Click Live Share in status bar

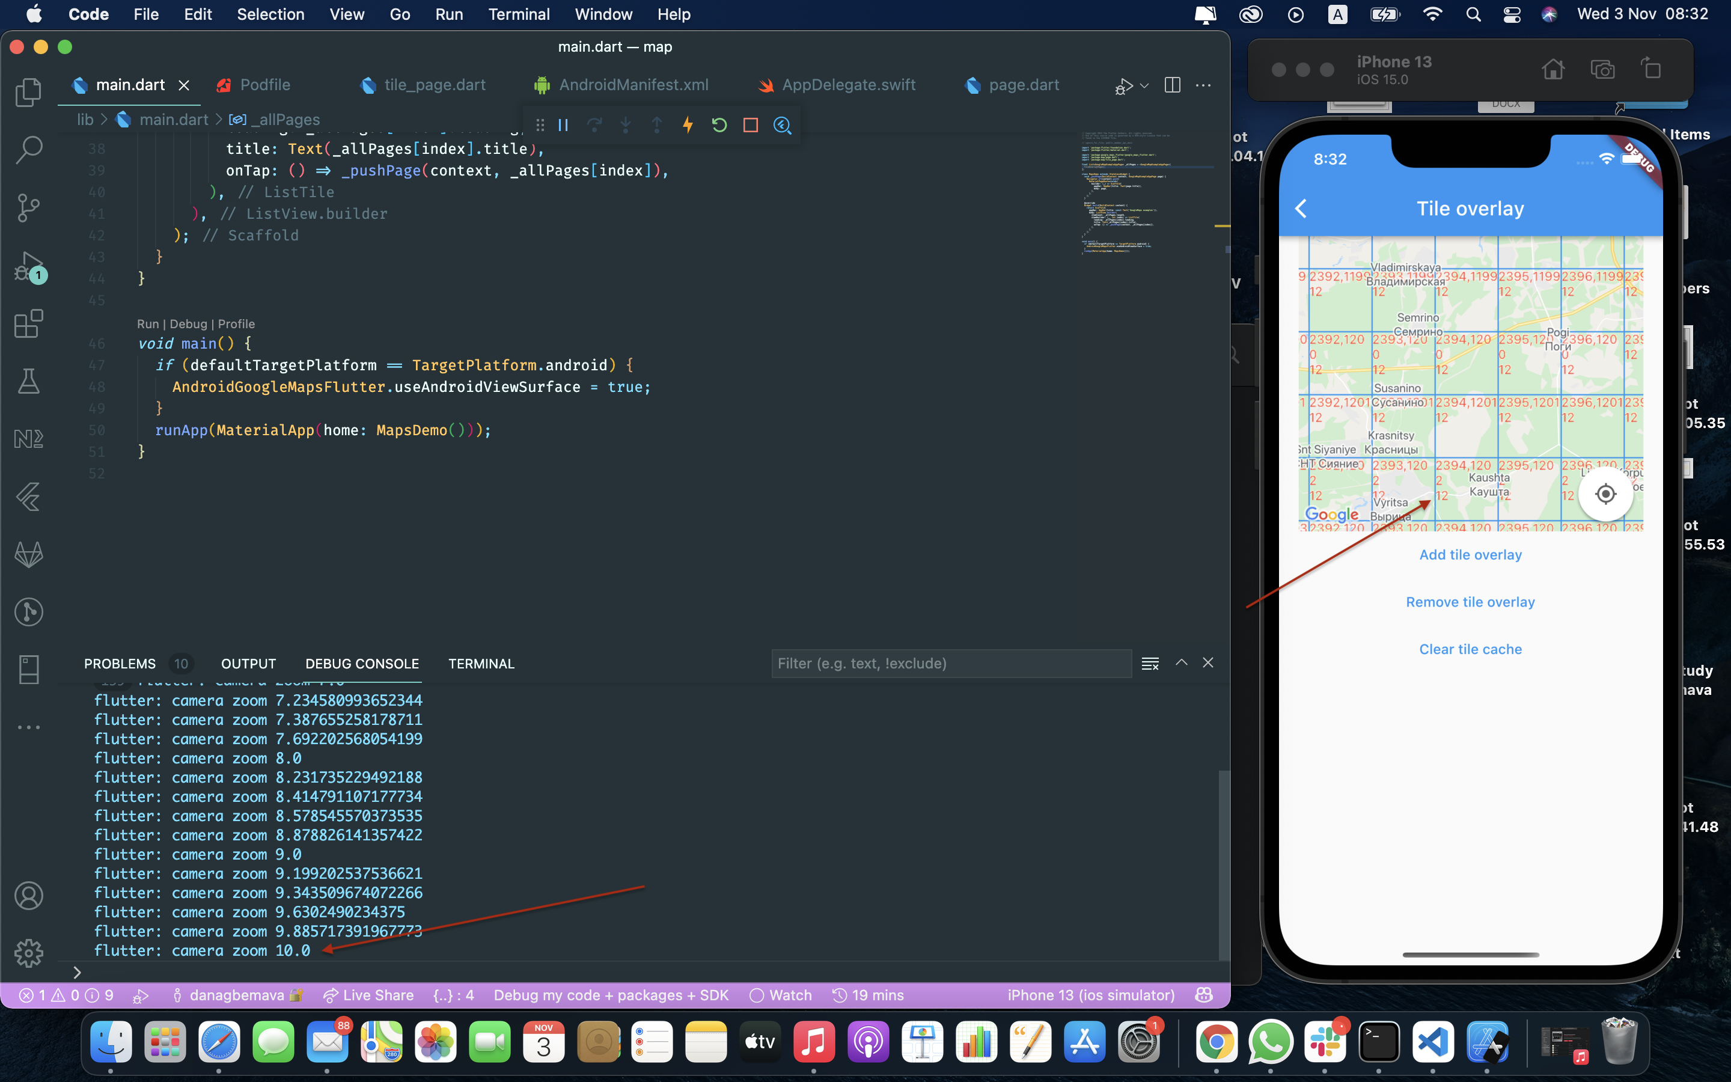[368, 995]
